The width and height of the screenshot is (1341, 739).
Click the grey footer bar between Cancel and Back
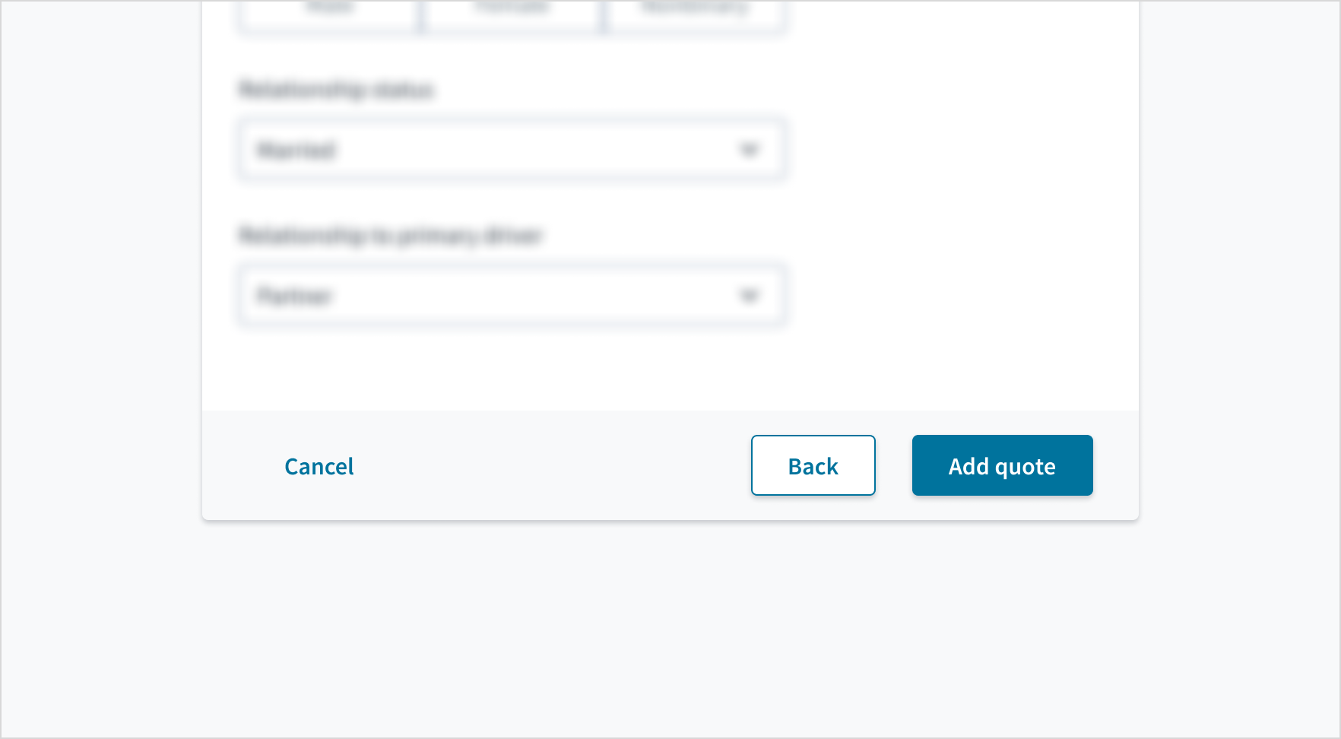pyautogui.click(x=551, y=465)
